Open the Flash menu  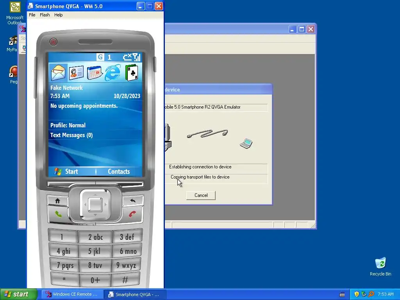45,15
